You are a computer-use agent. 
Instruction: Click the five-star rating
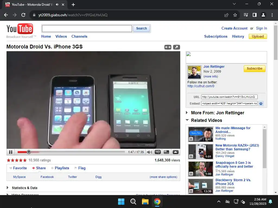coord(17,160)
